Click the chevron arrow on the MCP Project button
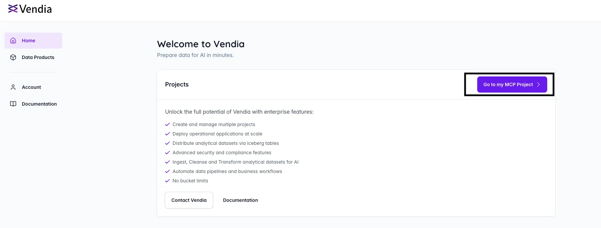 point(538,84)
